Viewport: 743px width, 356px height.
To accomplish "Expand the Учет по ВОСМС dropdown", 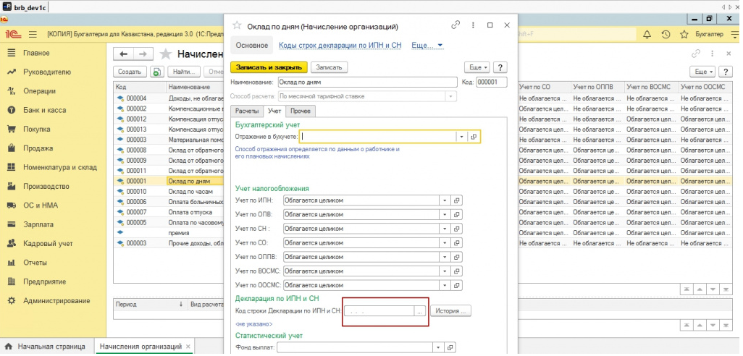I will pos(445,271).
